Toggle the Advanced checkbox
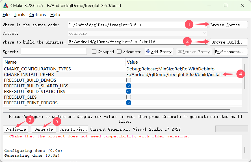 pyautogui.click(x=120, y=52)
